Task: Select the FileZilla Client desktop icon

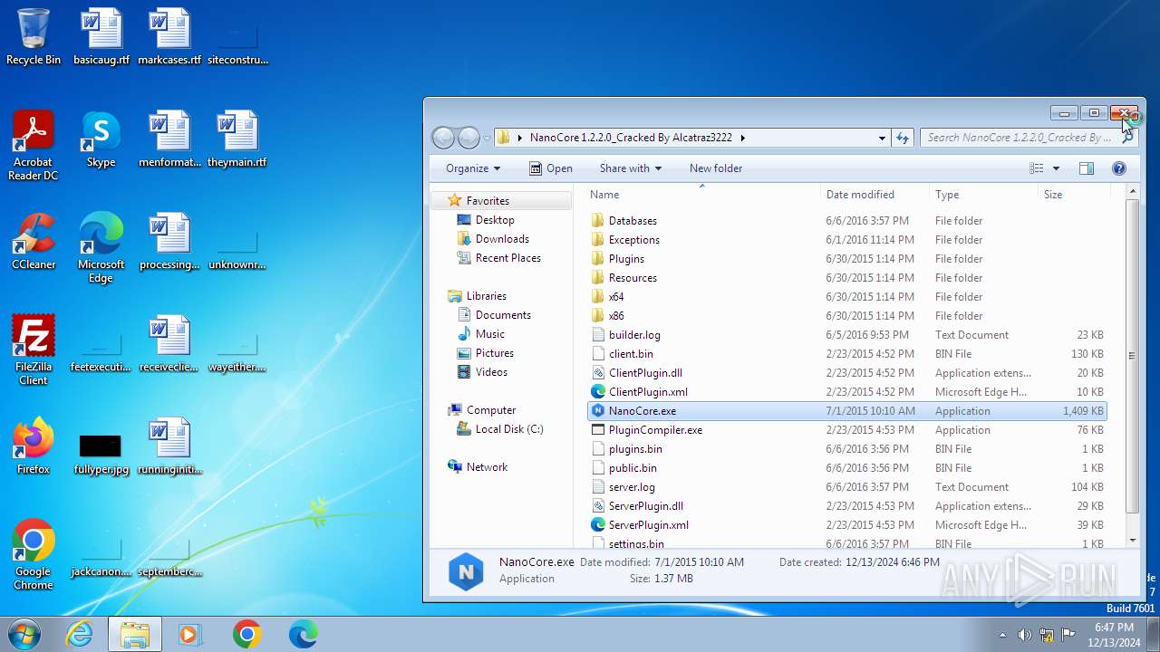Action: point(34,350)
